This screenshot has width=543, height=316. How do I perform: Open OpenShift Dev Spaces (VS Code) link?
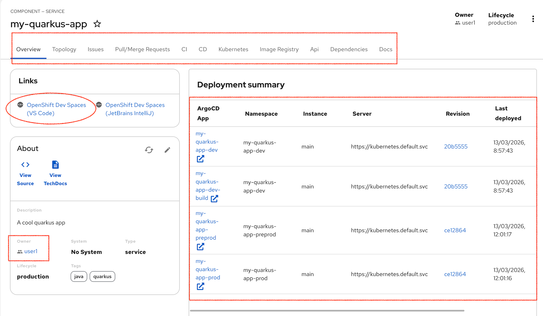coord(56,109)
